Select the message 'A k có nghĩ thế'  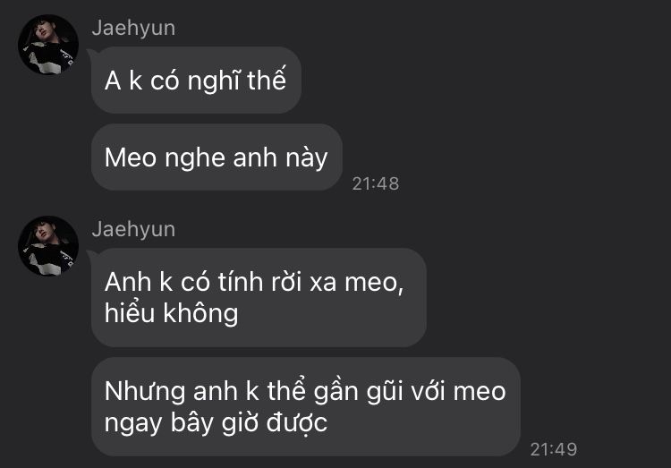click(196, 80)
